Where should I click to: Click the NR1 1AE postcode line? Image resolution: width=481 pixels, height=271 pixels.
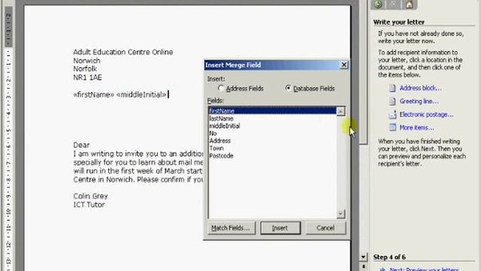click(x=87, y=78)
